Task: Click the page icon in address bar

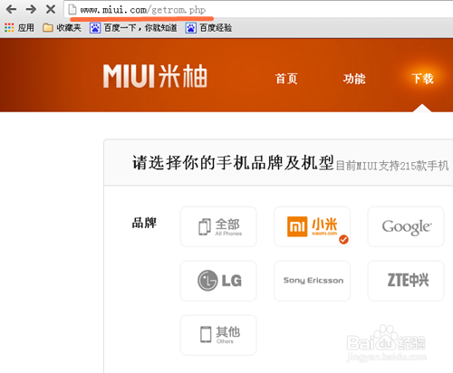Action: pyautogui.click(x=72, y=10)
